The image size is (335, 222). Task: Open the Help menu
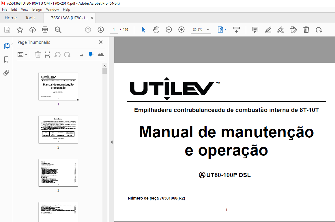pyautogui.click(x=66, y=10)
